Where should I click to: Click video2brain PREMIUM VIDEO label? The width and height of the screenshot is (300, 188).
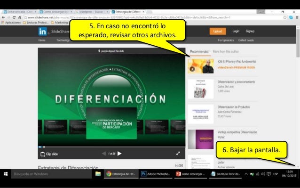pos(236,68)
